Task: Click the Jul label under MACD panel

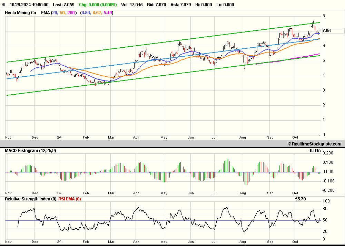Action: pyautogui.click(x=214, y=193)
